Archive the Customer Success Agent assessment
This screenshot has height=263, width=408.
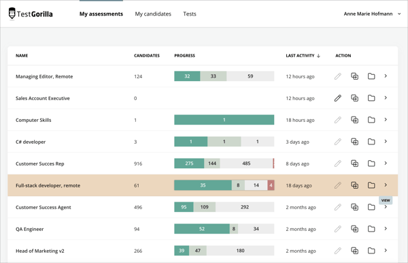pyautogui.click(x=371, y=207)
